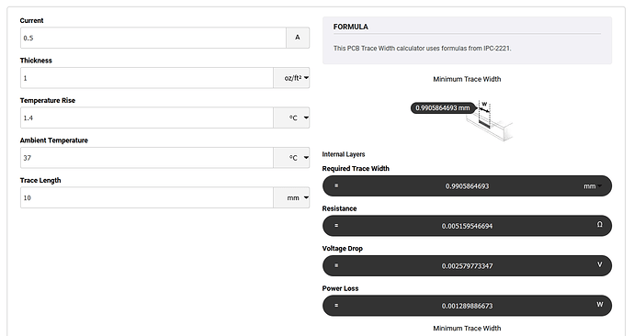This screenshot has height=336, width=634.
Task: Click the Current input field
Action: click(x=153, y=38)
